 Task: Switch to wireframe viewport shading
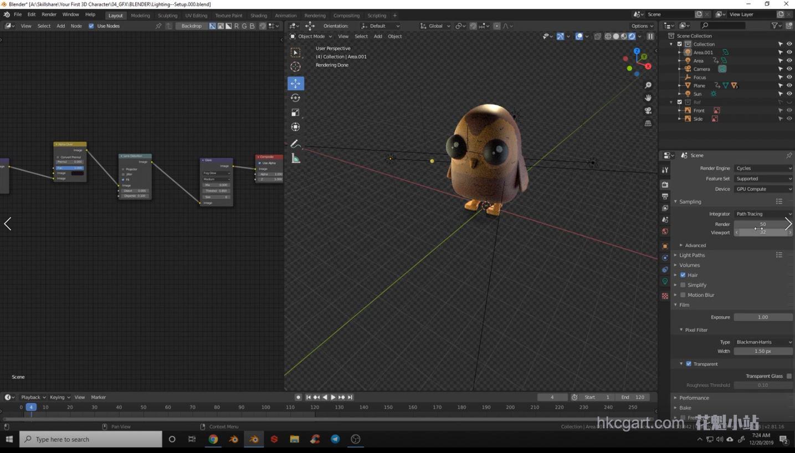(608, 37)
